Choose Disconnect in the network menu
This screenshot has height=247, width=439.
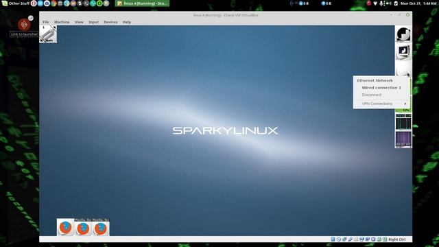click(372, 95)
